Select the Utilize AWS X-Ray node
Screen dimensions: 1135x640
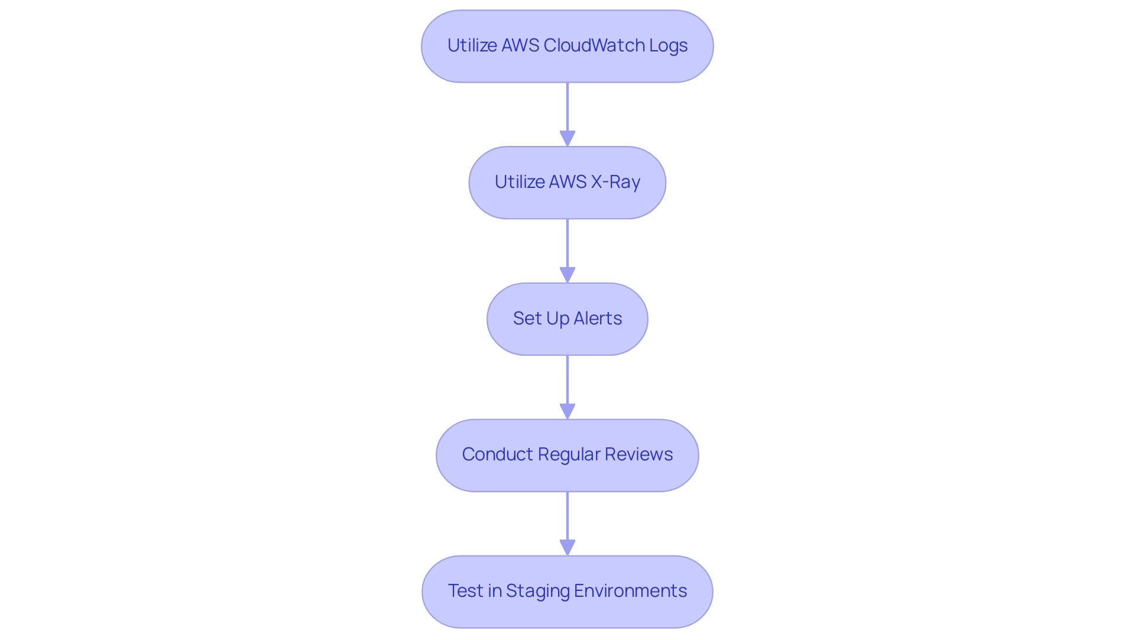click(x=567, y=181)
